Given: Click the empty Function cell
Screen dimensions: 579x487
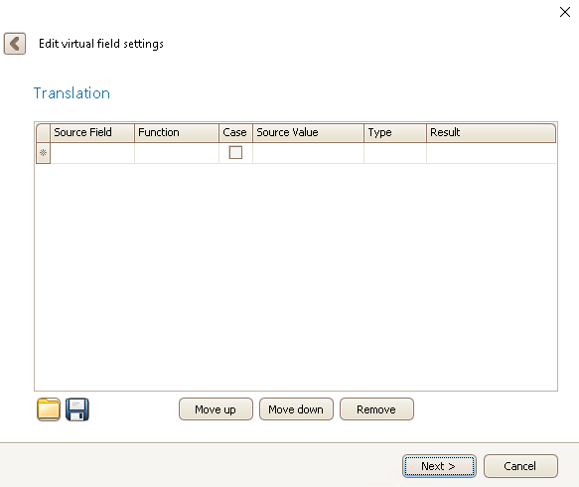Looking at the screenshot, I should point(177,153).
